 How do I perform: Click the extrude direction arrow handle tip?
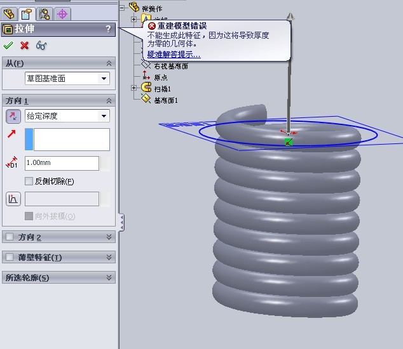coord(290,16)
